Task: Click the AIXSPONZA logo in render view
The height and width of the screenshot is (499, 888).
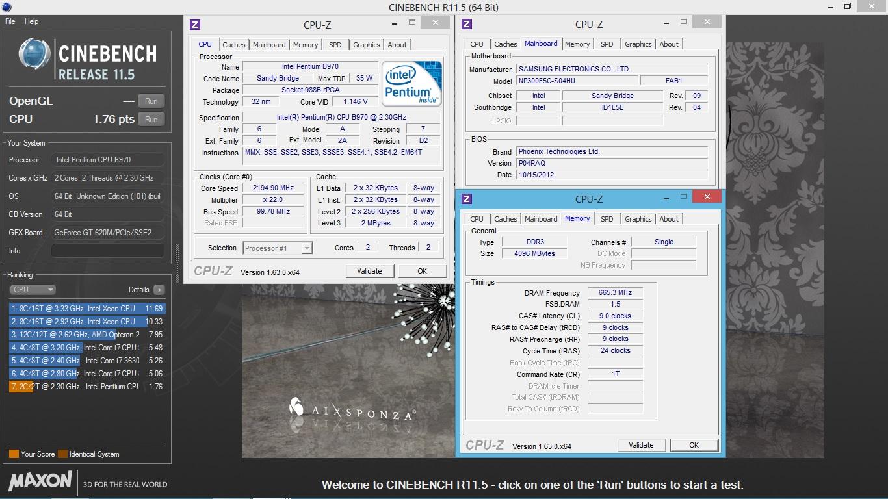Action: [352, 410]
